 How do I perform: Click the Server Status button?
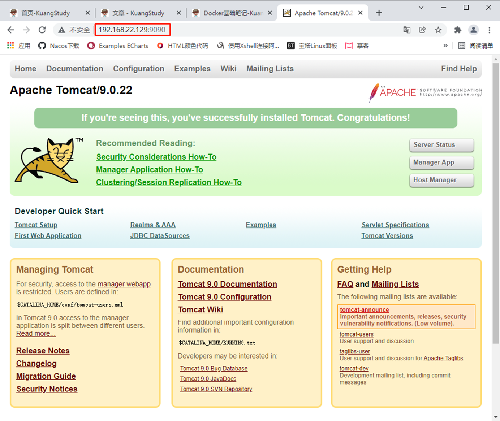pos(441,145)
